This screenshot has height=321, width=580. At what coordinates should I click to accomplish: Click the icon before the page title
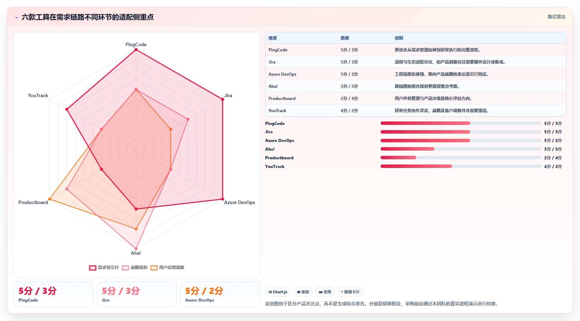tap(16, 17)
